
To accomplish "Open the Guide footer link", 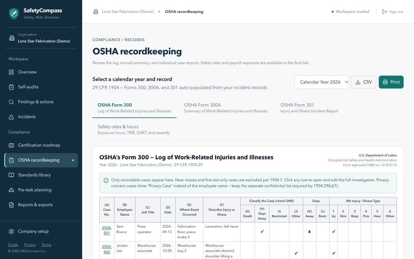I will pos(13,245).
